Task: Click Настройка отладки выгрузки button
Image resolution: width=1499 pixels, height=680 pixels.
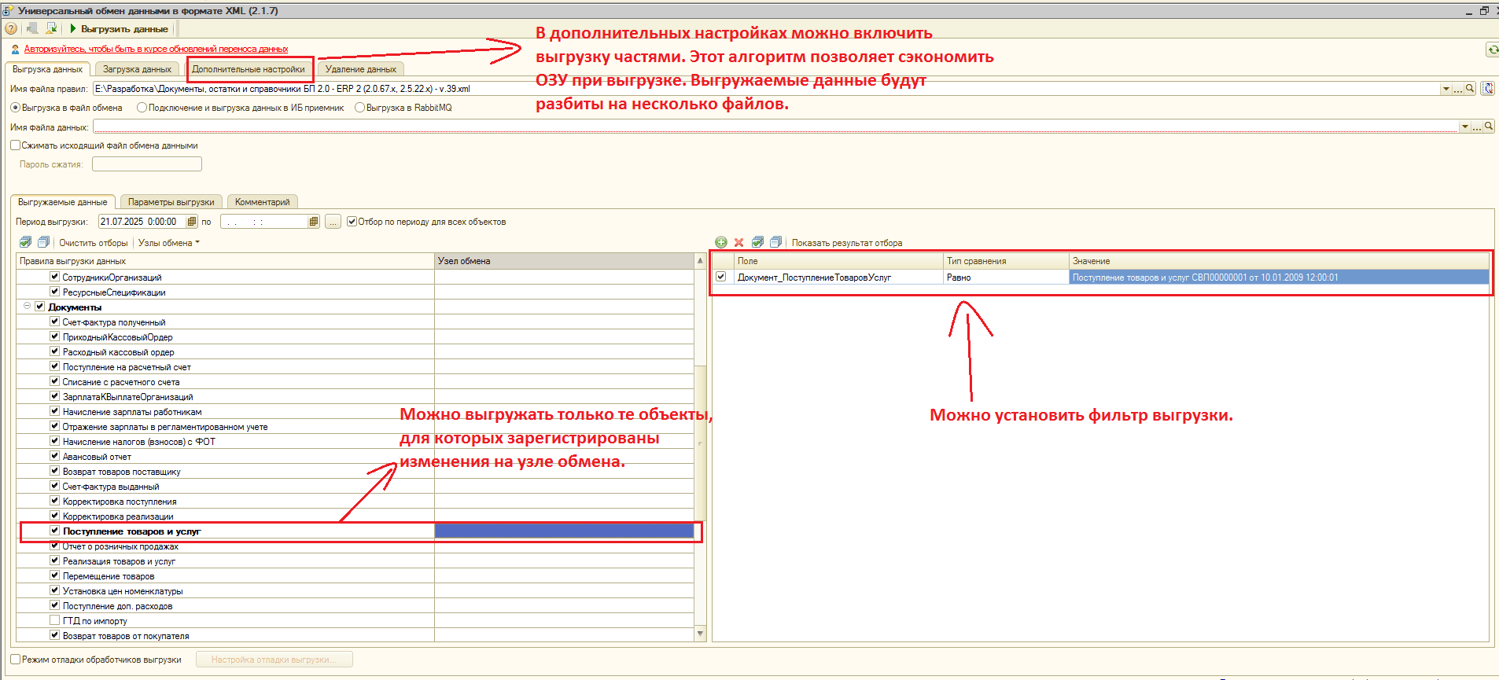Action: [x=274, y=660]
